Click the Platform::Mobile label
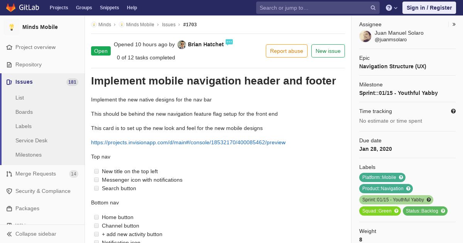The image size is (463, 243). point(379,177)
